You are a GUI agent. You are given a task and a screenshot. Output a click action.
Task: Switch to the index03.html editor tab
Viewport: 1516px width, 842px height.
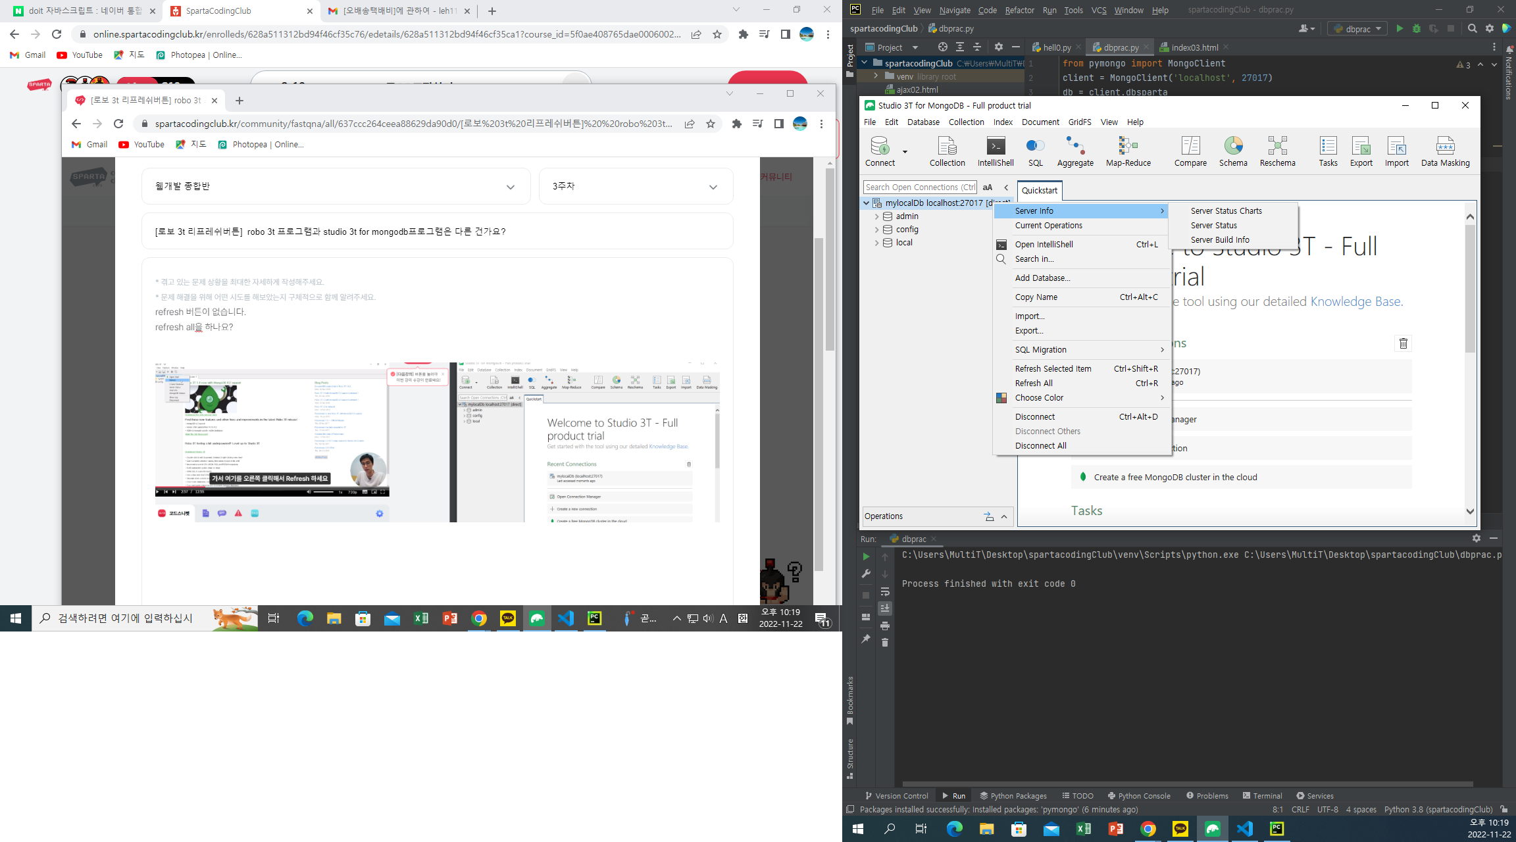1194,47
